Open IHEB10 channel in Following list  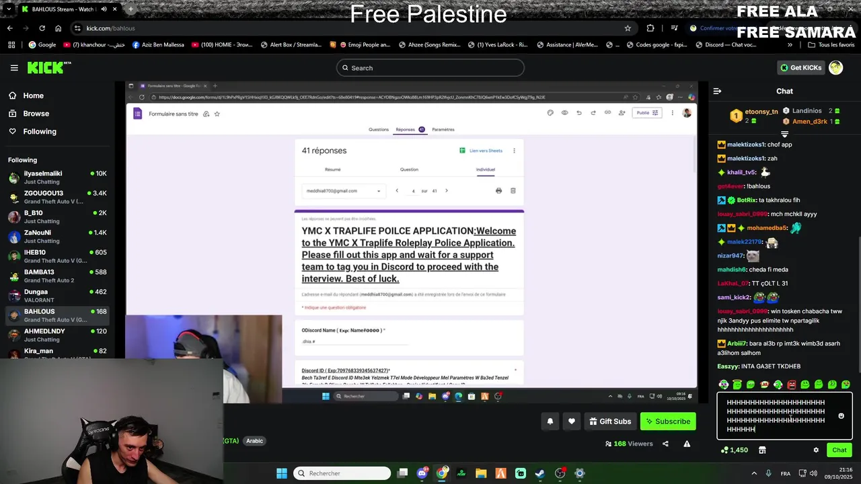point(57,256)
